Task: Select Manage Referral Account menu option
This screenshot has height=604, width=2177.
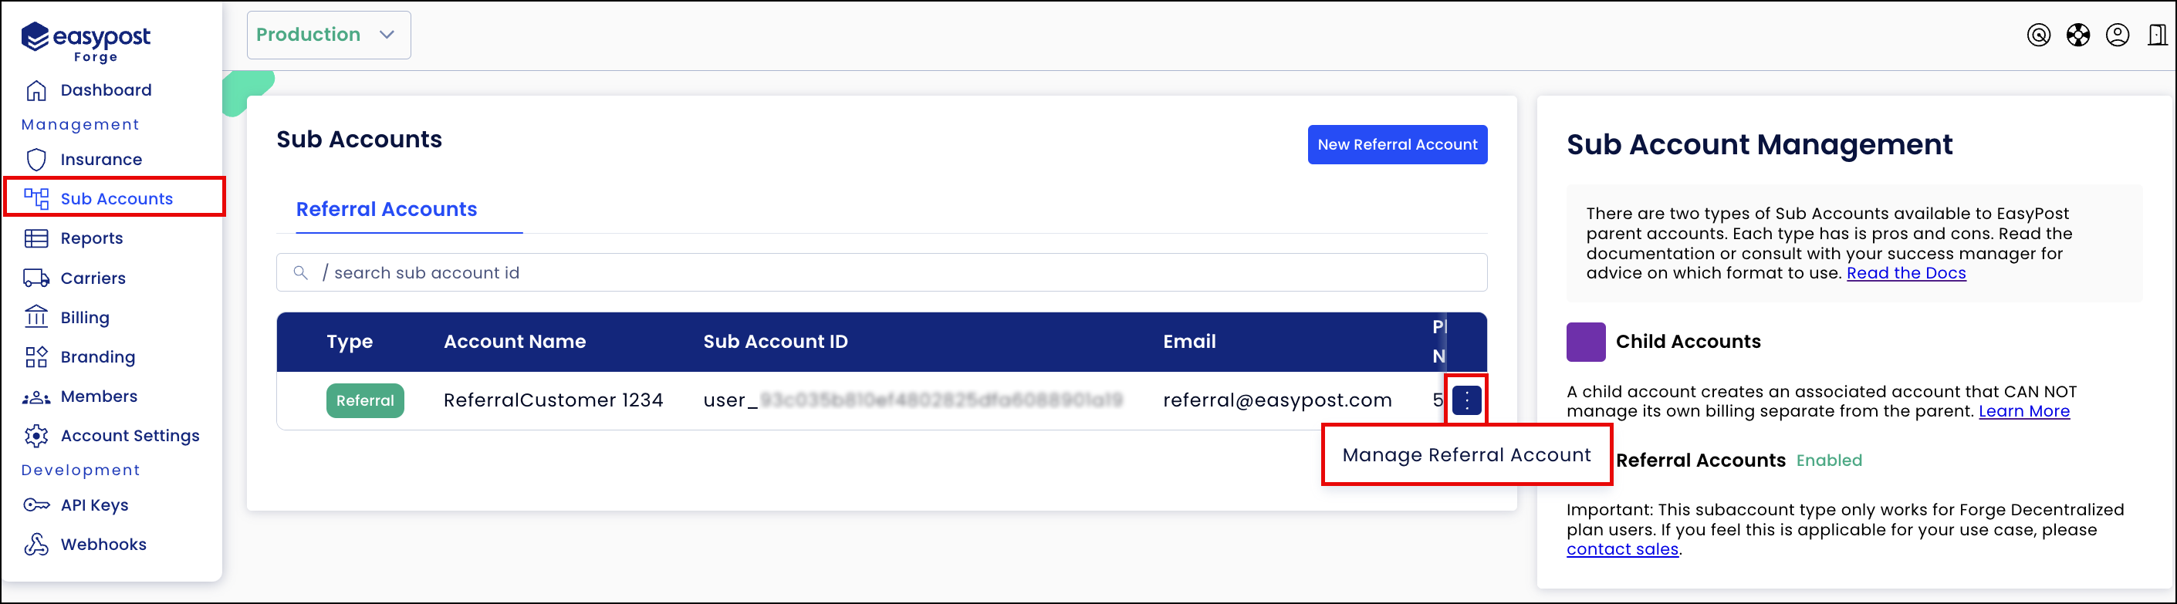Action: 1466,454
